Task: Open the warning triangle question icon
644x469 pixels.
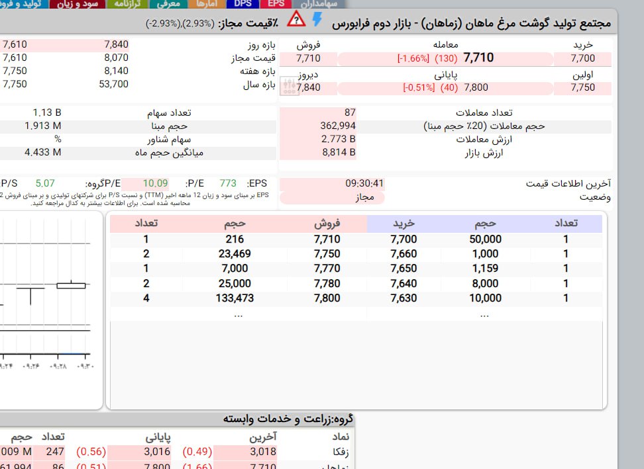Action: point(296,19)
